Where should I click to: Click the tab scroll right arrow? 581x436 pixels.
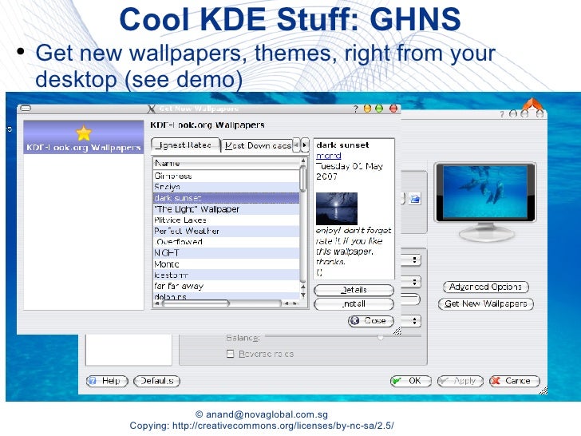tap(305, 145)
